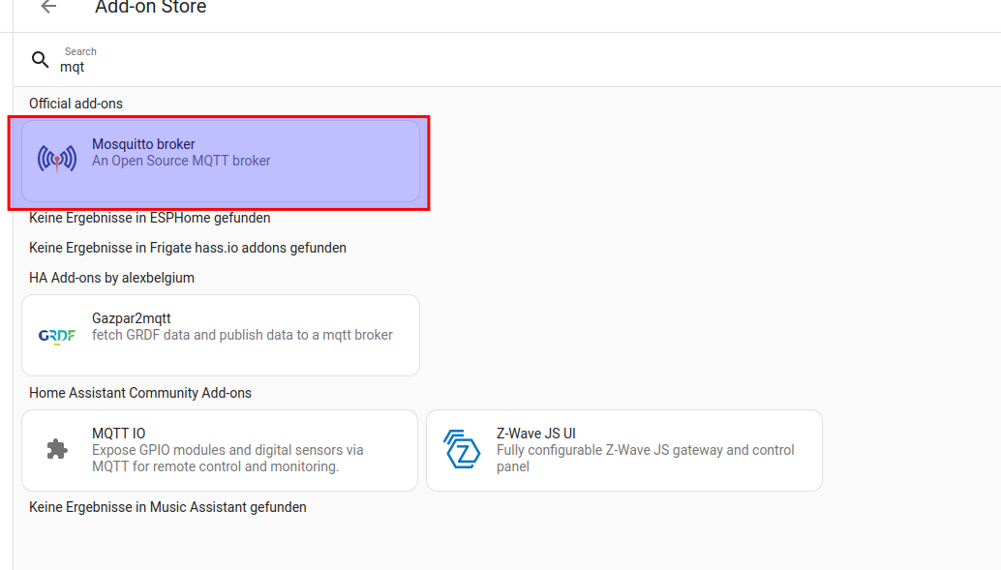The height and width of the screenshot is (570, 1001).
Task: Click 'Home Assistant Community Add-ons' heading
Action: coord(140,393)
